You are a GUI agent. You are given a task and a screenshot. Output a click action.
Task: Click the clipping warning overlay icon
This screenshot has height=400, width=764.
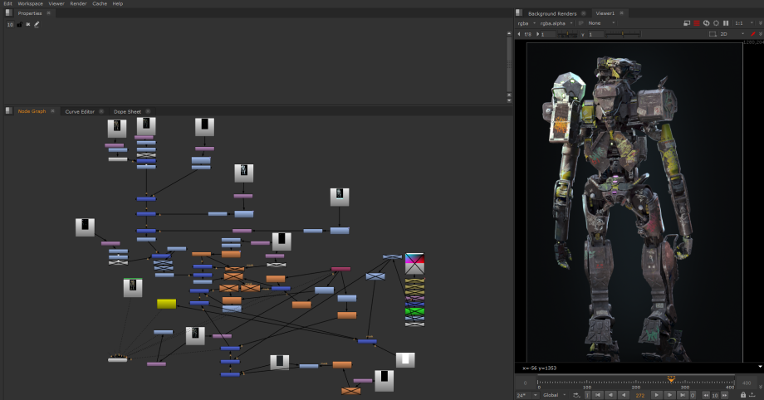point(687,23)
